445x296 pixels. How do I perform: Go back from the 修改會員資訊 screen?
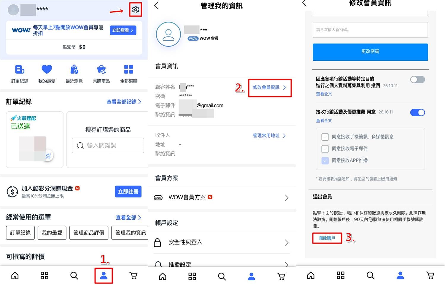pyautogui.click(x=304, y=3)
